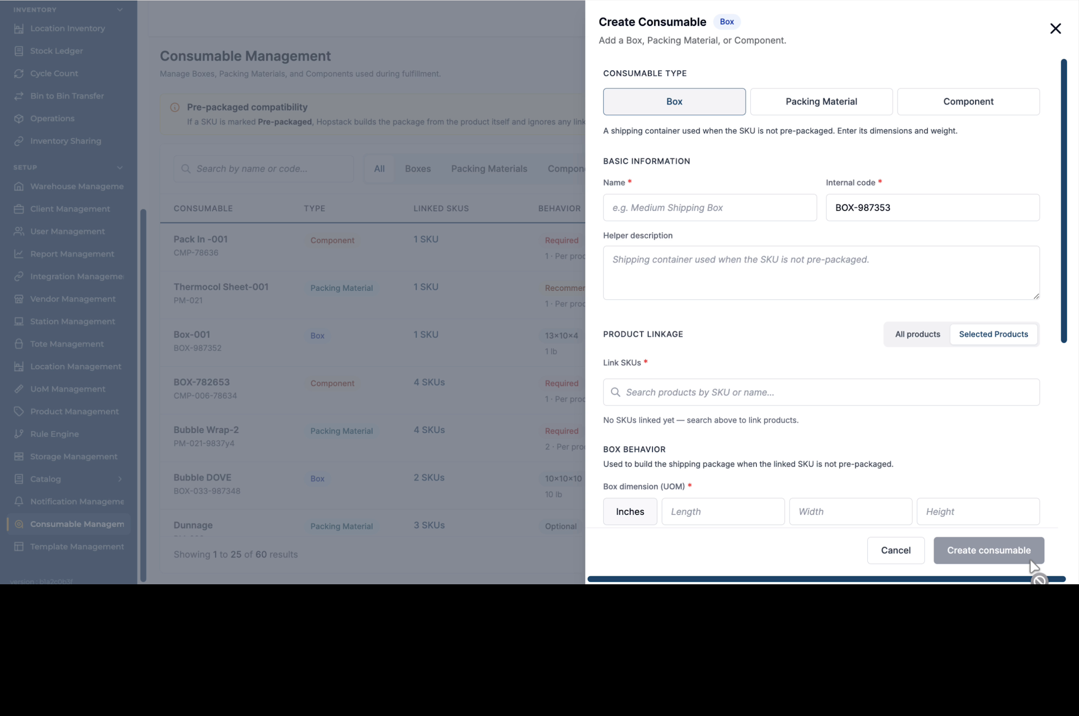The width and height of the screenshot is (1079, 716).
Task: Click the Rule Engine branch icon
Action: pos(19,434)
